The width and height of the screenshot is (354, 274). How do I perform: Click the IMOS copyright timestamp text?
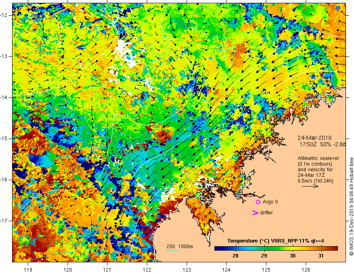351,206
